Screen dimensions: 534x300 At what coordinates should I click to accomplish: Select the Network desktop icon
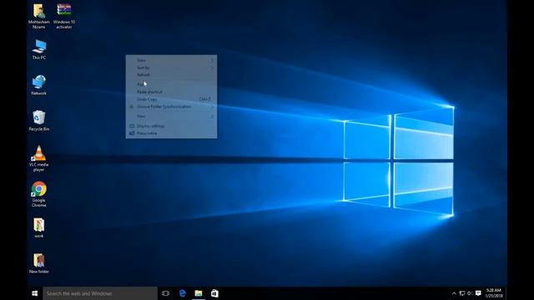[39, 85]
